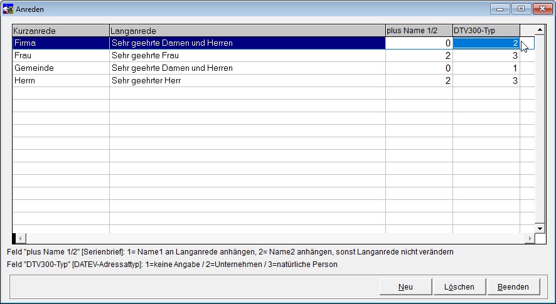This screenshot has width=556, height=304.
Task: Click horizontal scrollbar left arrow
Action: 21,238
